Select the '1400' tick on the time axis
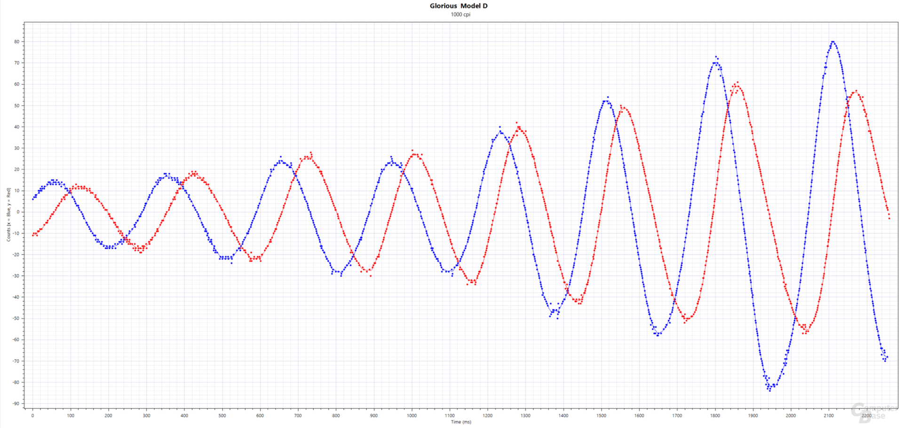 point(563,416)
